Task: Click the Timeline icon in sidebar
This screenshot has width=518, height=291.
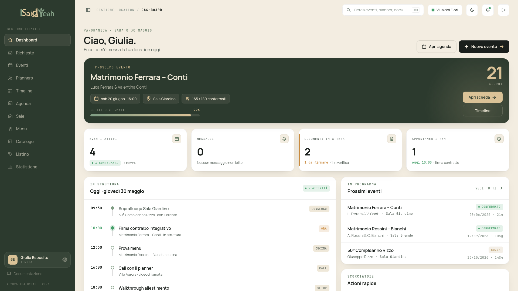Action: point(10,91)
